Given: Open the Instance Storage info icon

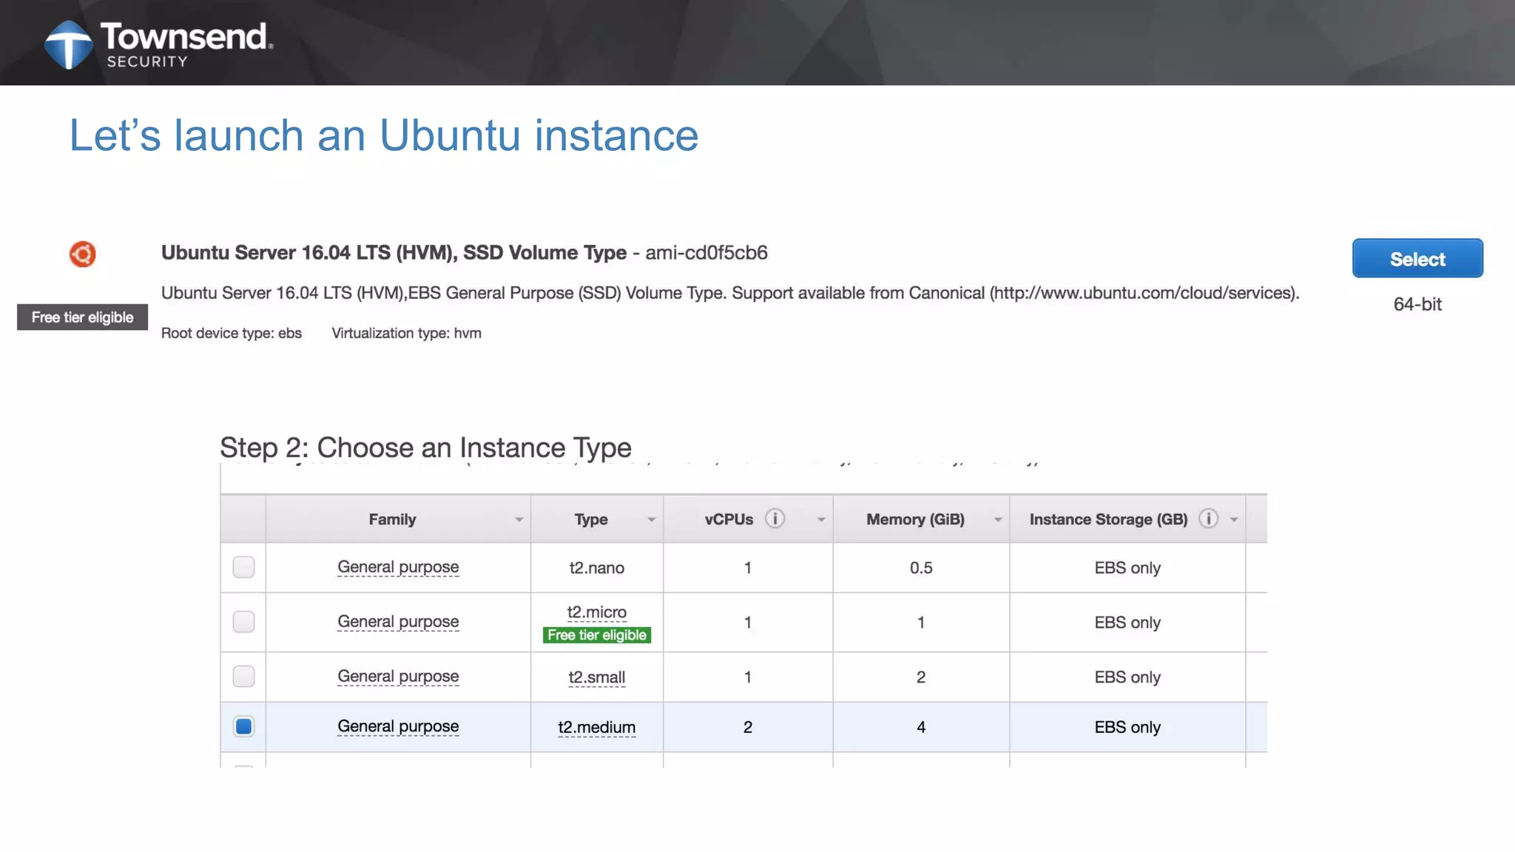Looking at the screenshot, I should point(1208,518).
